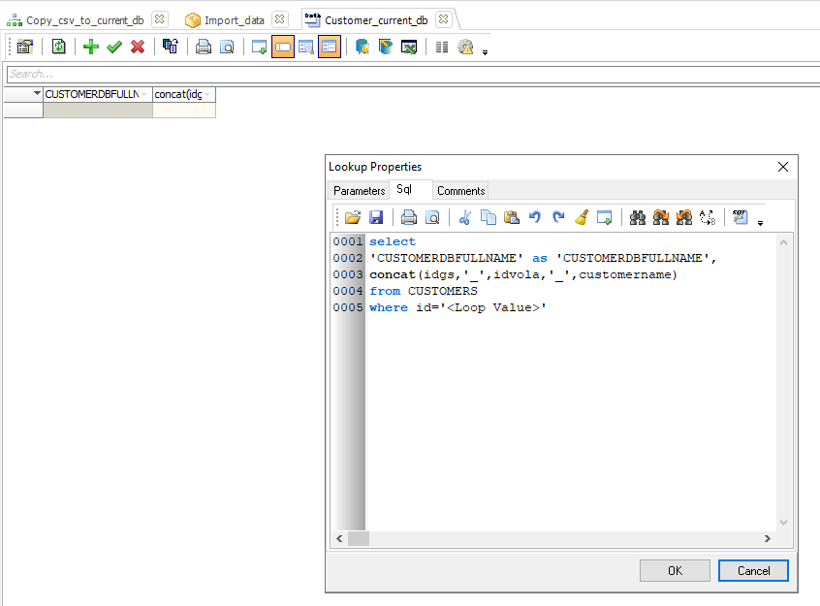This screenshot has height=606, width=820.
Task: Clear the editor with broom icon
Action: 582,217
